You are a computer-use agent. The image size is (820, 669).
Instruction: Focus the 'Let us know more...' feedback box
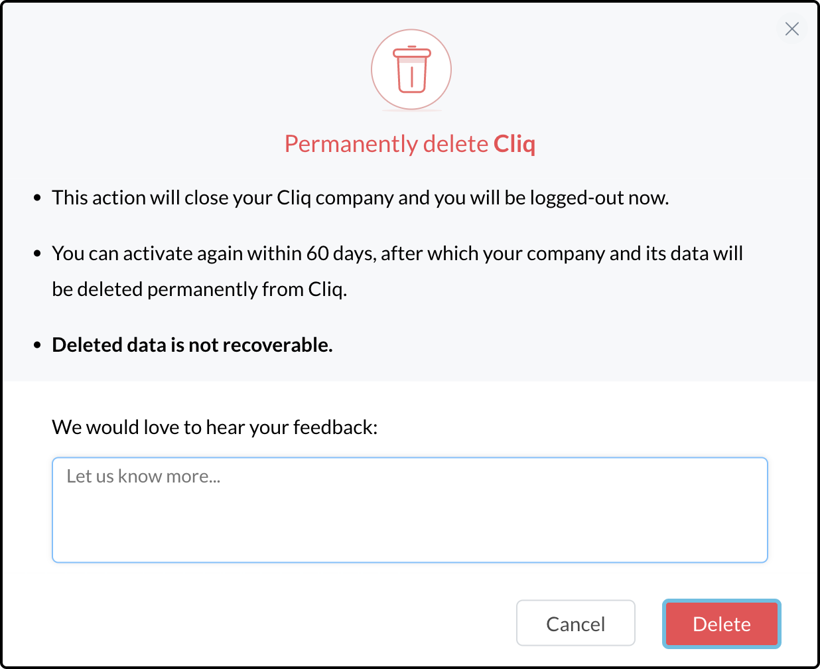point(410,510)
